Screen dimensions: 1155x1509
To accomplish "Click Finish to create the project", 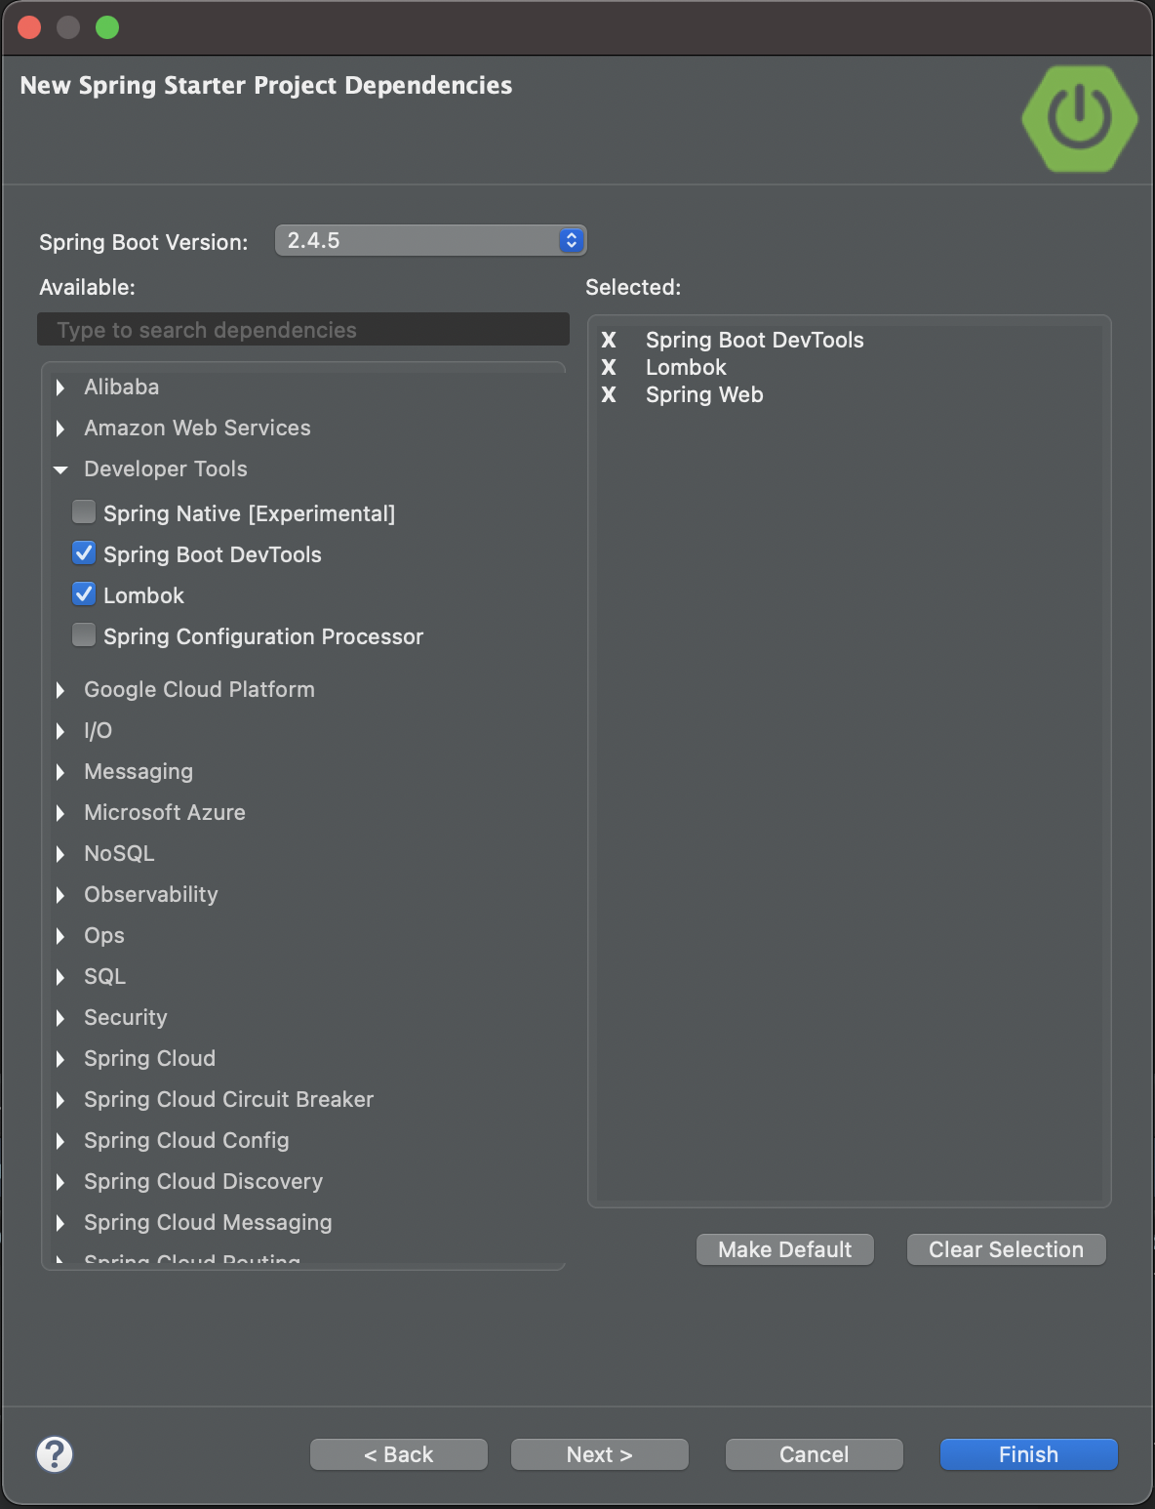I will click(x=1029, y=1454).
